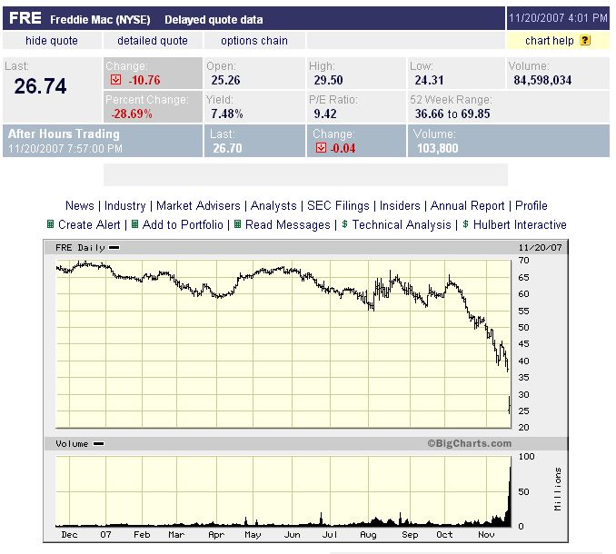Click the last price 26.74
The height and width of the screenshot is (554, 616).
click(41, 86)
